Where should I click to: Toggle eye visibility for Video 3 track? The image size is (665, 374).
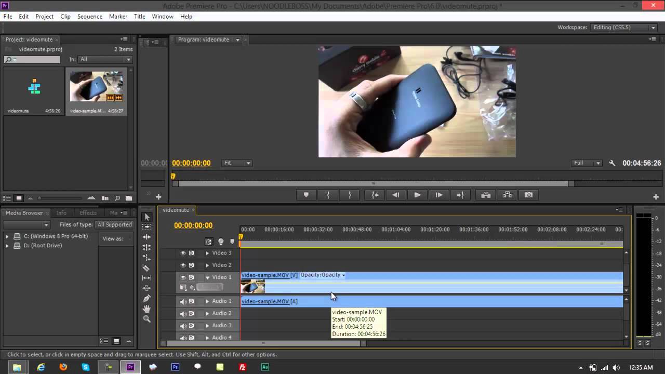183,253
